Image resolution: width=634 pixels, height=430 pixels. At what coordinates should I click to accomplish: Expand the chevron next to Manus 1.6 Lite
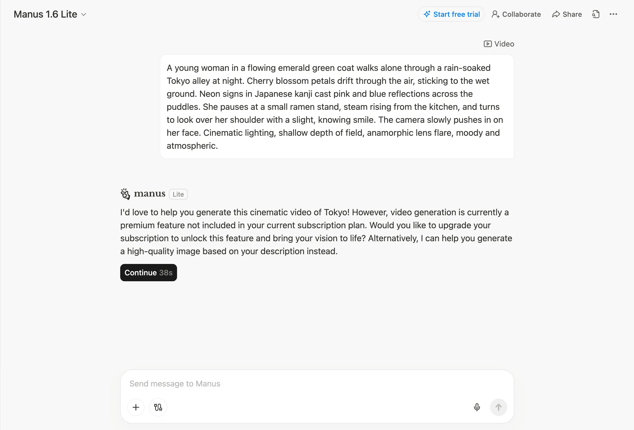tap(84, 14)
